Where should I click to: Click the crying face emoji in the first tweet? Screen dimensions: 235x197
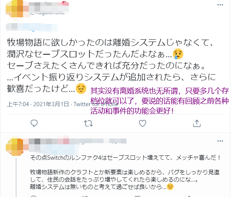coord(178,54)
